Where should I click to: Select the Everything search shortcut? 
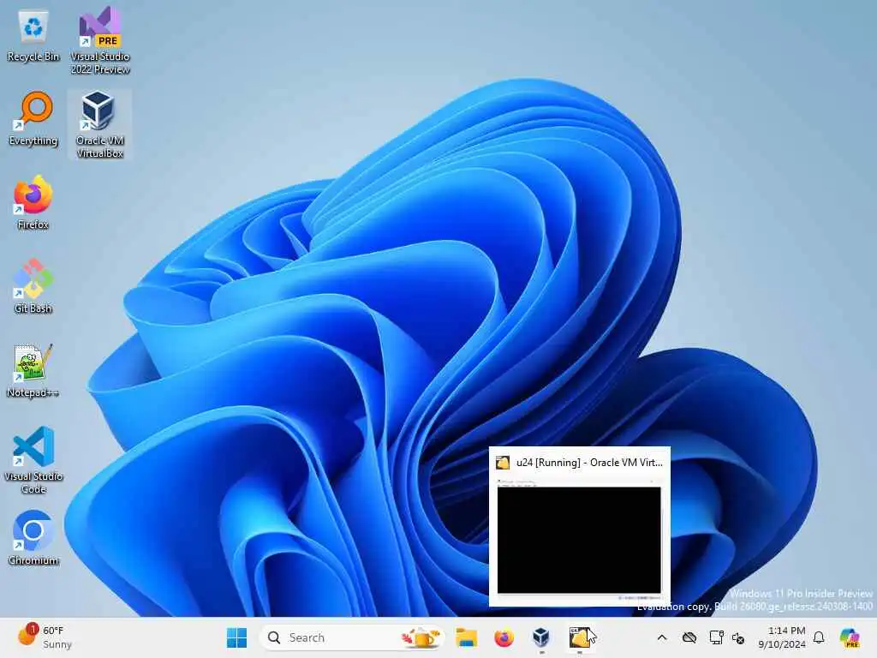33,118
